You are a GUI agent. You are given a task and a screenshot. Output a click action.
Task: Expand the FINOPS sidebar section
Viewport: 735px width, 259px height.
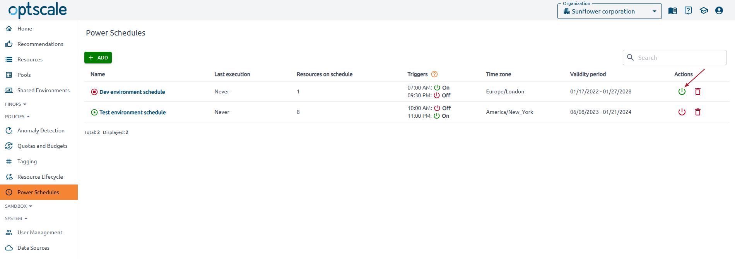[16, 104]
